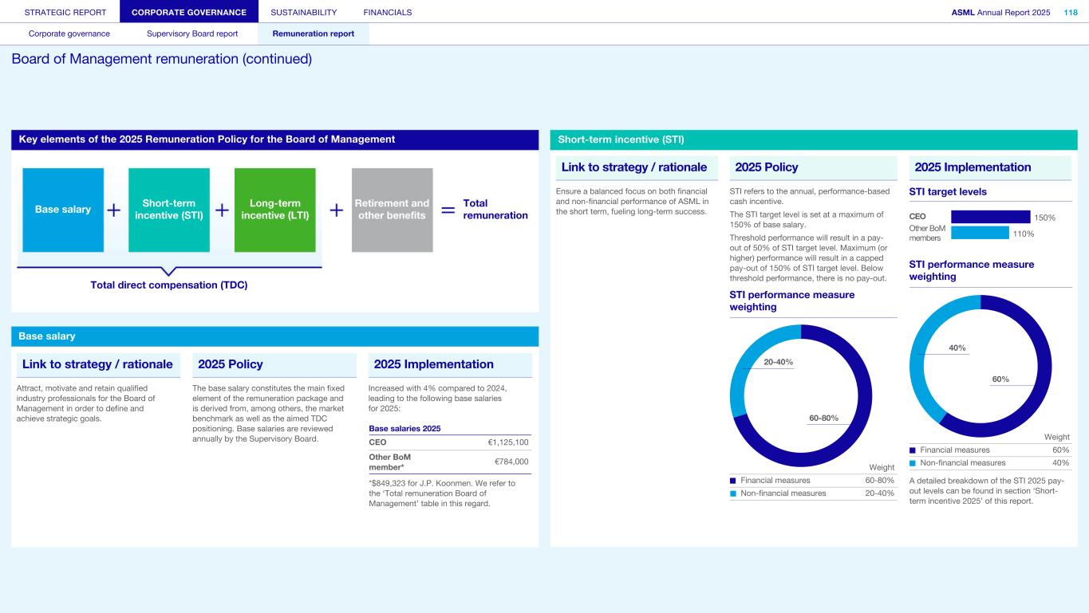Select the teal Short-term incentive (STI) block
Image resolution: width=1089 pixels, height=613 pixels.
point(169,210)
